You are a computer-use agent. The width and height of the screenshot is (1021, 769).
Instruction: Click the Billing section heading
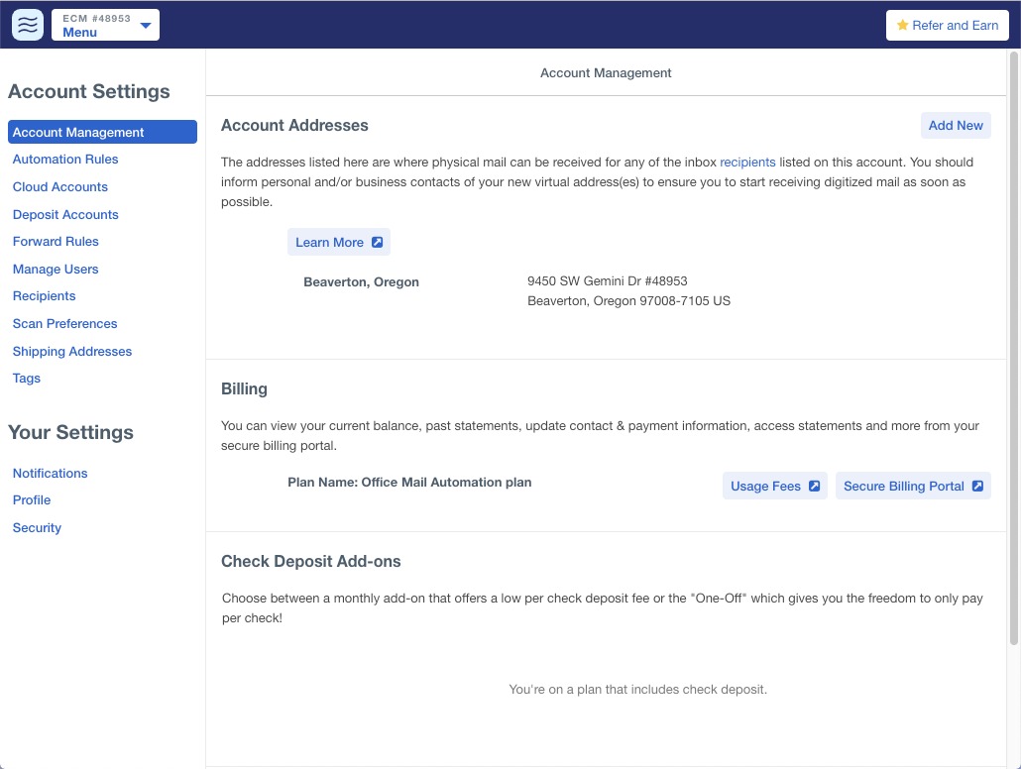pyautogui.click(x=244, y=388)
